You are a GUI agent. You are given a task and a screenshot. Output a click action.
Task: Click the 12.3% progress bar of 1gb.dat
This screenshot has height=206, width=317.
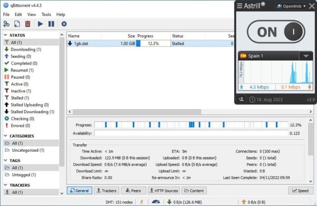(x=154, y=43)
